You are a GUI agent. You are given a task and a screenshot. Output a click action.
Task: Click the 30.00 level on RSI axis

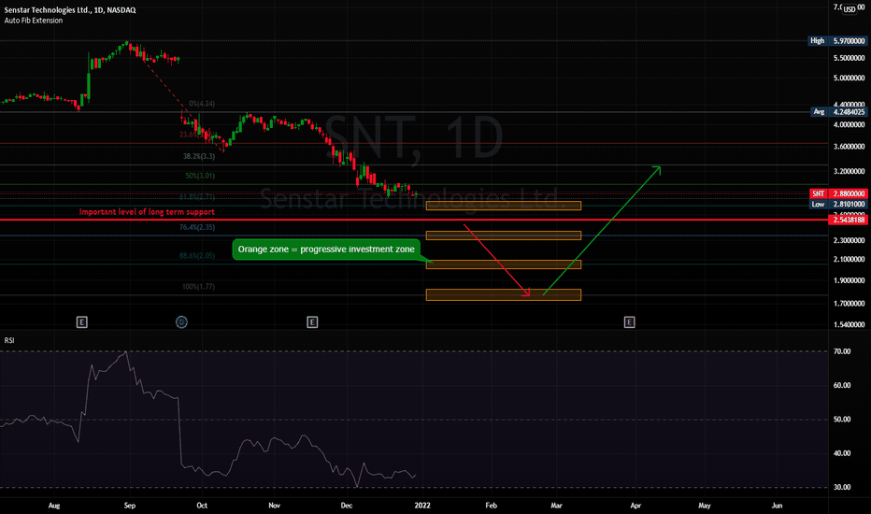842,487
